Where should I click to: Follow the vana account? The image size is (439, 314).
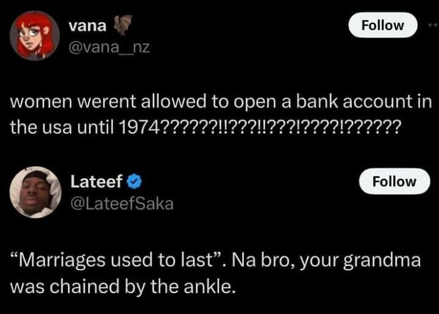pos(382,25)
